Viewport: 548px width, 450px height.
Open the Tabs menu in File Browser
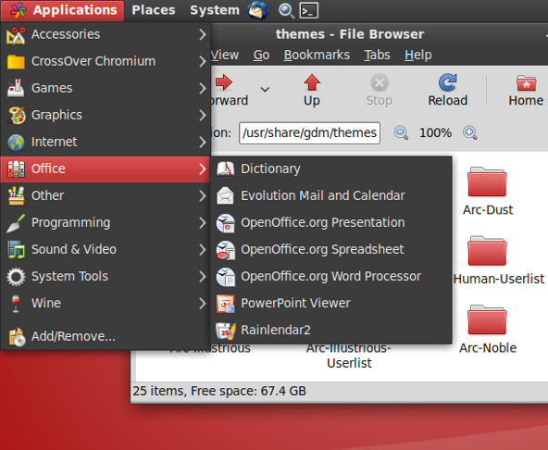(x=377, y=55)
